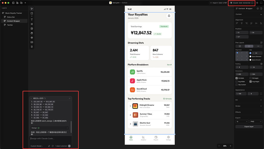Click the Design with Claude Code input field

click(51, 138)
